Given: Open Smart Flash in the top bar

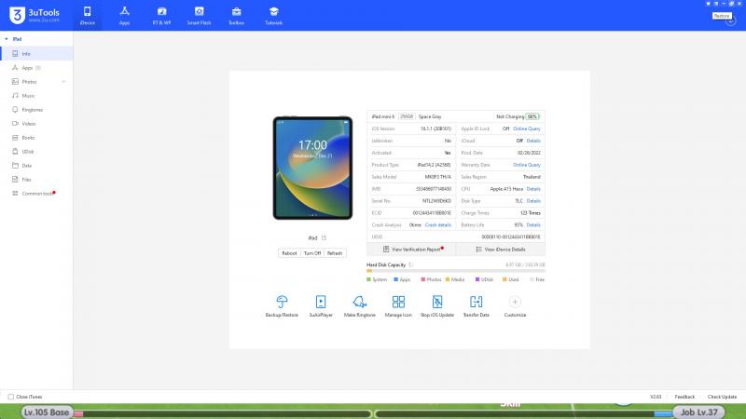Looking at the screenshot, I should tap(199, 13).
